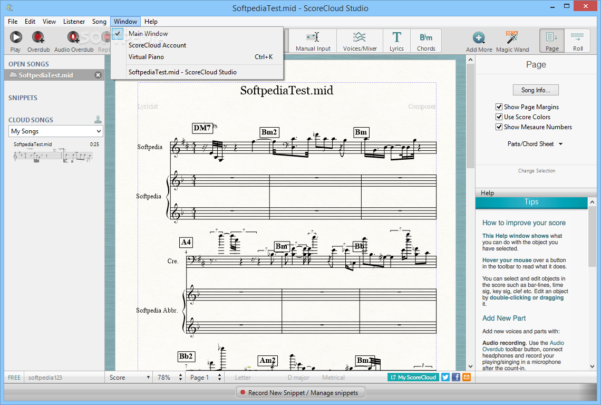The width and height of the screenshot is (601, 405).
Task: Select the Bb2 chord symbol
Action: (x=186, y=356)
